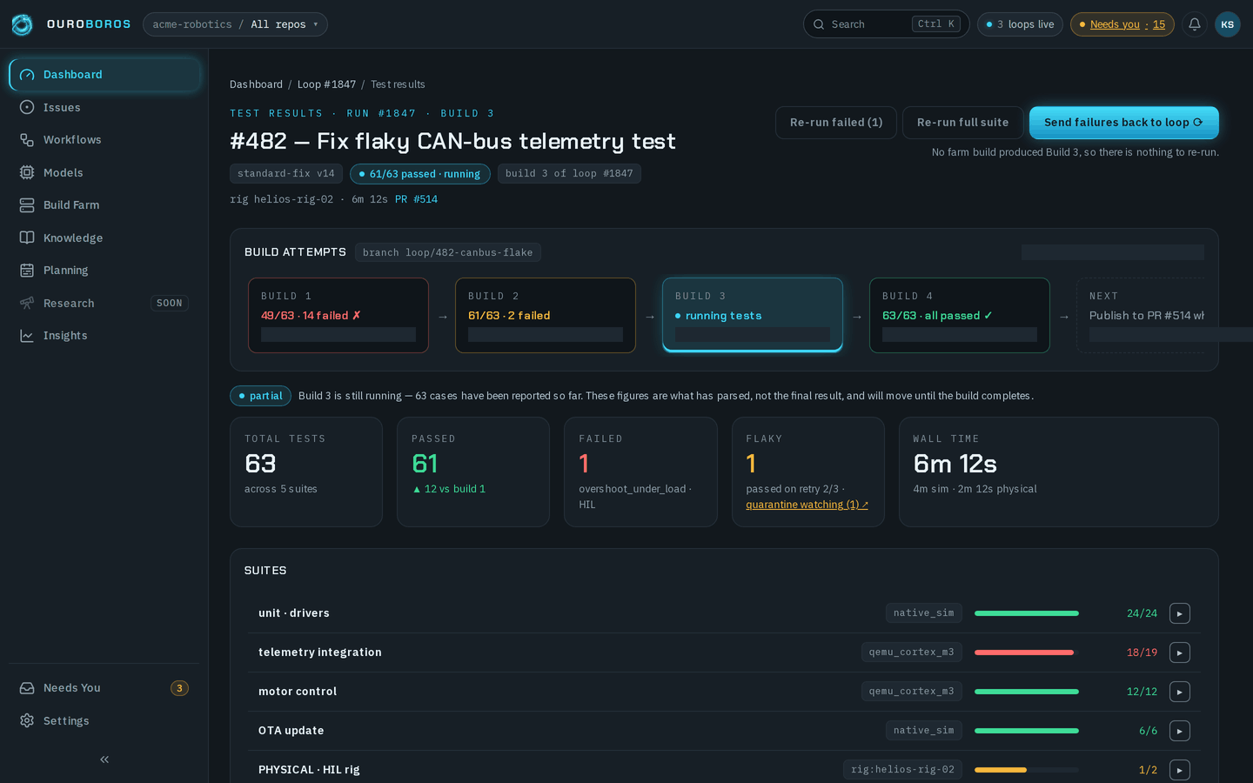This screenshot has height=783, width=1253.
Task: Click the Knowledge book icon
Action: [27, 238]
